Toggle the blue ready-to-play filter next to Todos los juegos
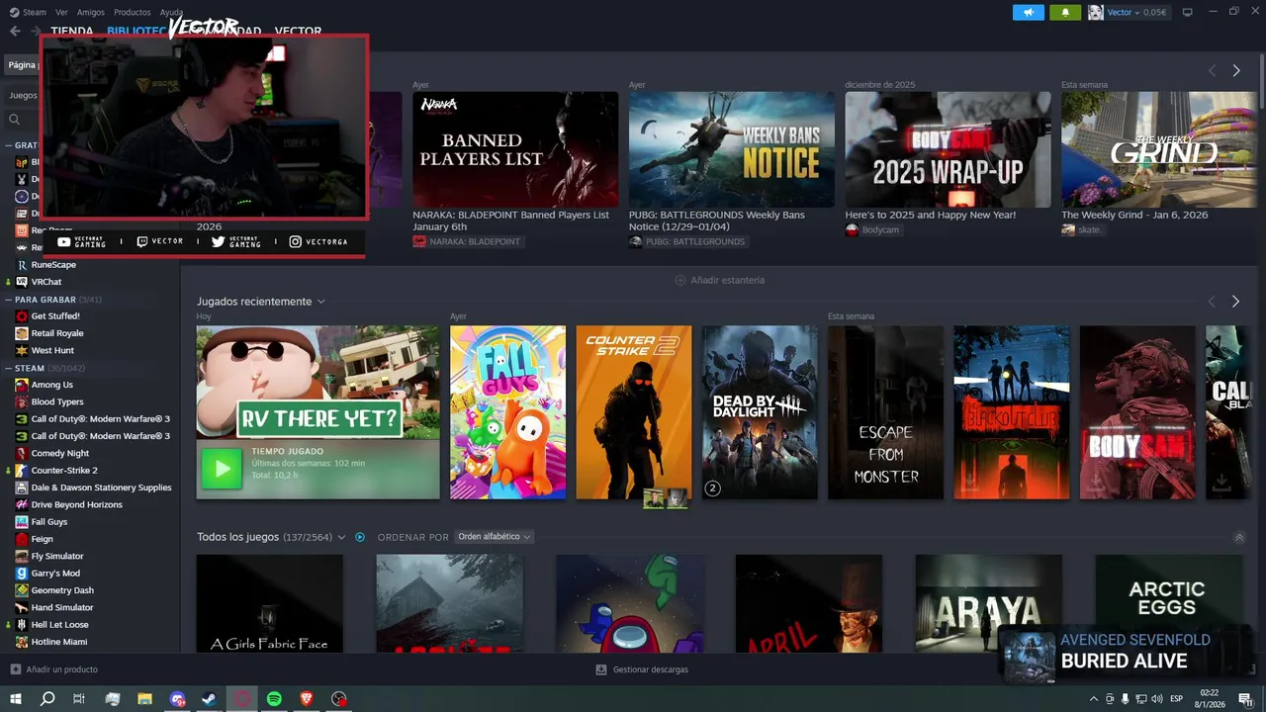The height and width of the screenshot is (712, 1266). [360, 537]
